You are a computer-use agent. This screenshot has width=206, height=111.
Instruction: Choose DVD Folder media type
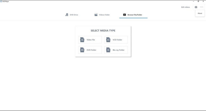90,50
